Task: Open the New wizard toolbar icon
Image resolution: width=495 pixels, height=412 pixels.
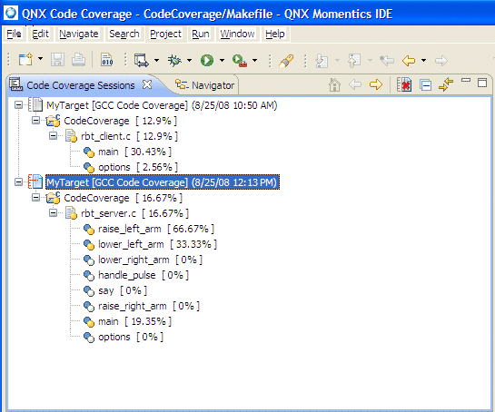Action: pyautogui.click(x=25, y=60)
